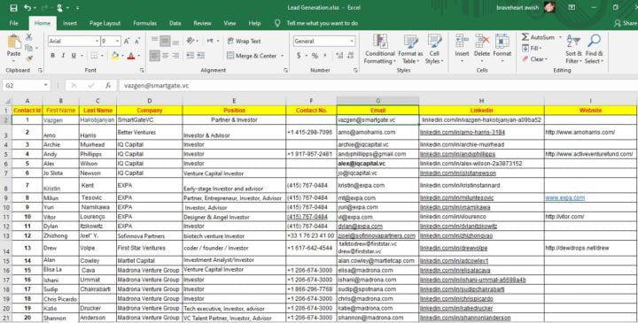Switch to the Review tab
Image resolution: width=638 pixels, height=323 pixels.
(202, 23)
